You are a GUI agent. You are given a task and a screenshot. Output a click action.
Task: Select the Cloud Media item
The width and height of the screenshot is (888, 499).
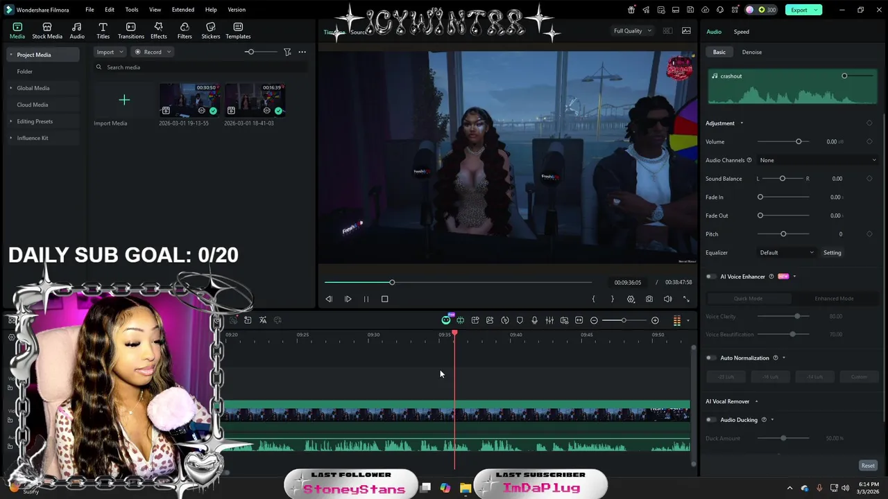(x=32, y=105)
